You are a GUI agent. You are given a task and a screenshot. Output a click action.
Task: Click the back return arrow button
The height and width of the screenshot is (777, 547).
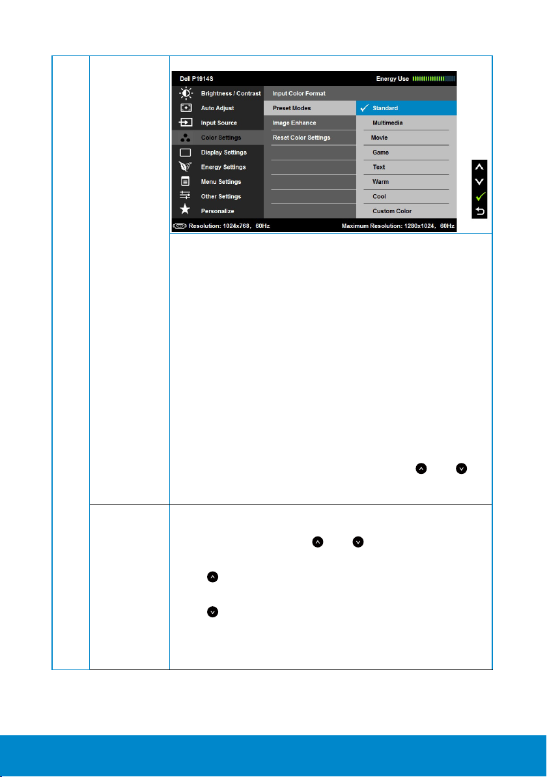tap(479, 212)
